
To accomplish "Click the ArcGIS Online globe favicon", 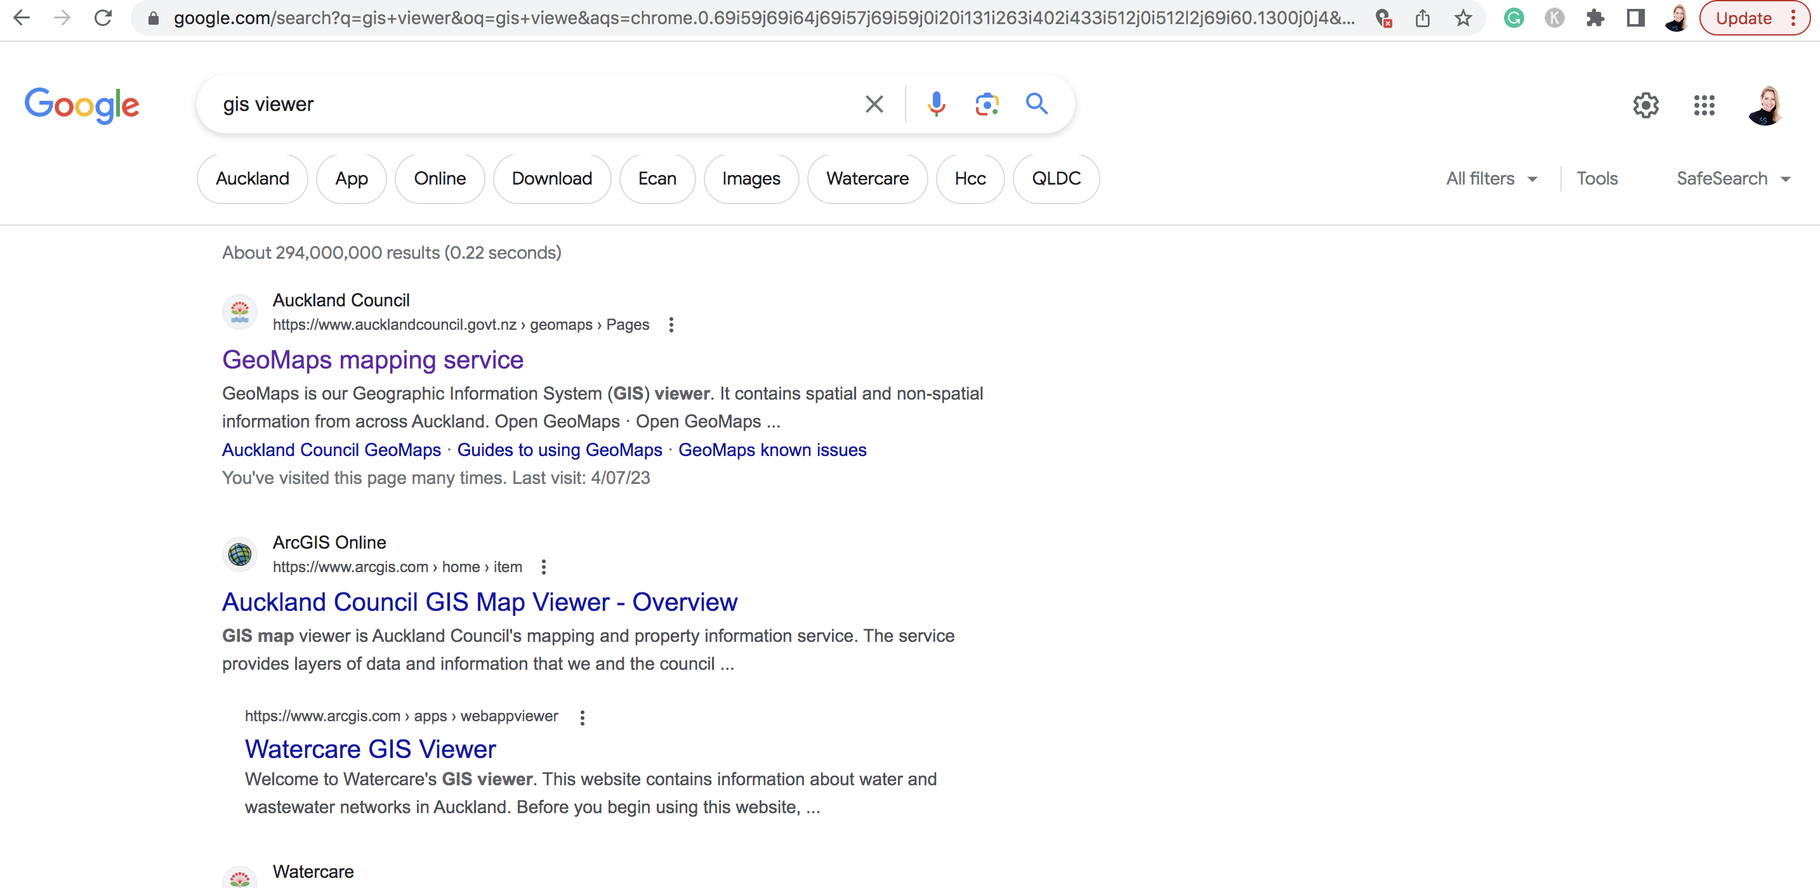I will [x=239, y=554].
